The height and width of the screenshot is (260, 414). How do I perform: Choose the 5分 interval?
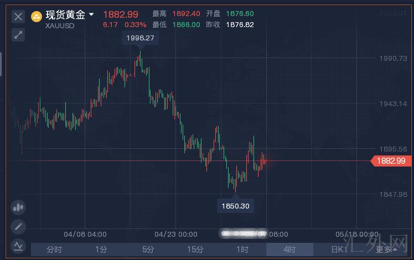click(x=148, y=249)
